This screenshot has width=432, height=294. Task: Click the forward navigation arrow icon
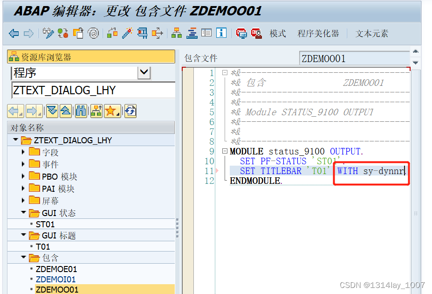29,33
